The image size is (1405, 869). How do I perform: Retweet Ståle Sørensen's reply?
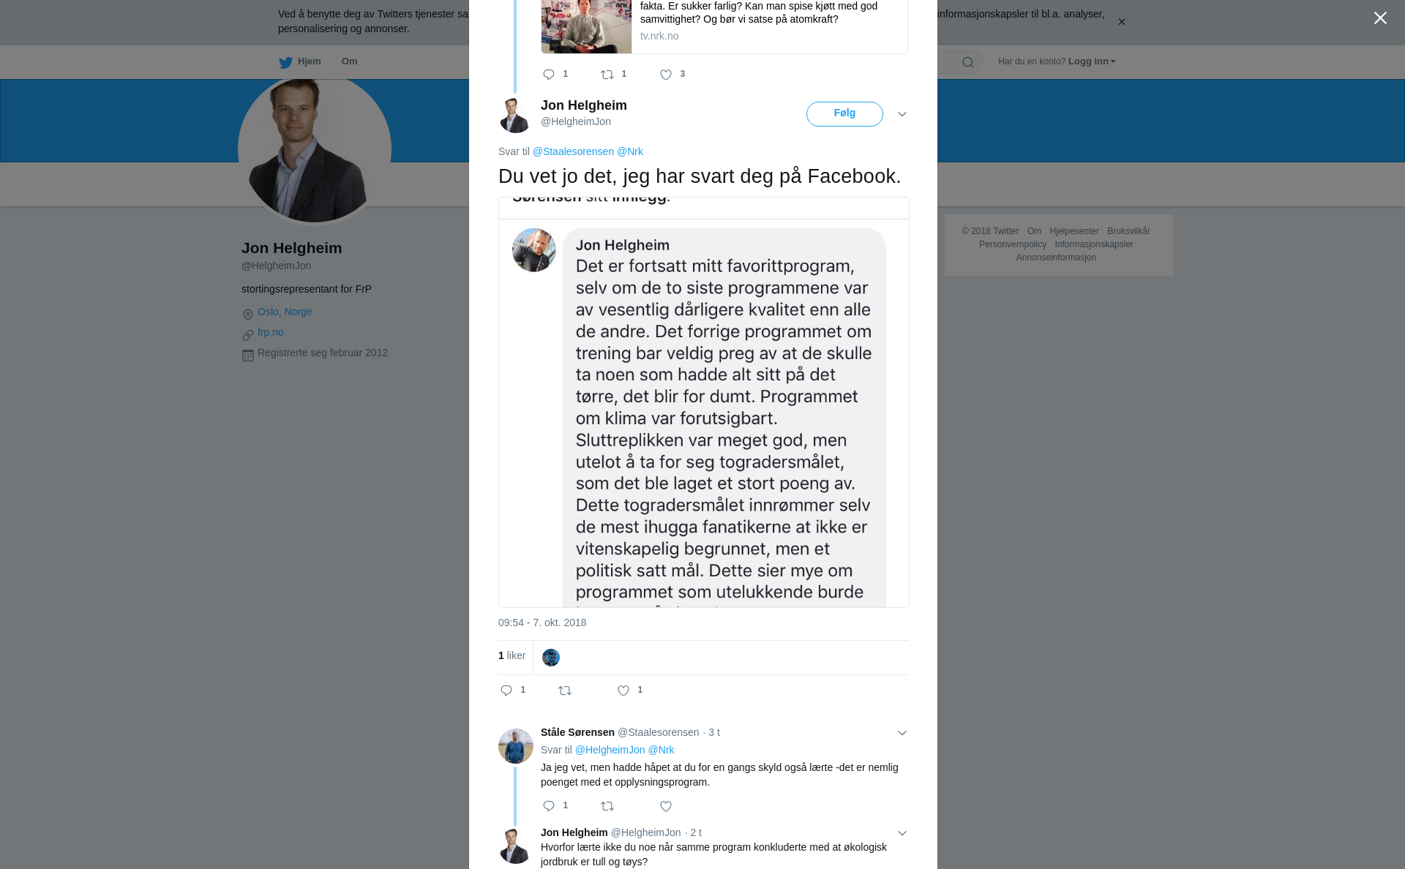pyautogui.click(x=607, y=806)
